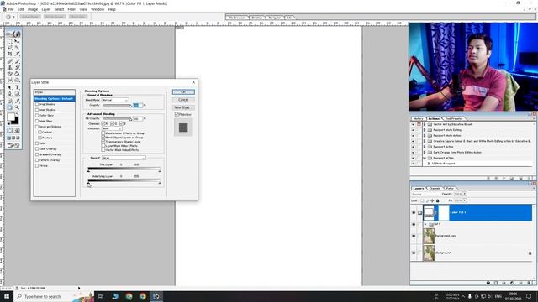Viewport: 538px width, 302px height.
Task: Open the Filter menu
Action: pos(71,9)
